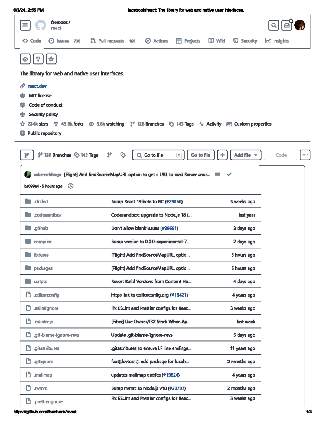View commit history clock icon
Screen dimensions: 325x421
pos(71,186)
